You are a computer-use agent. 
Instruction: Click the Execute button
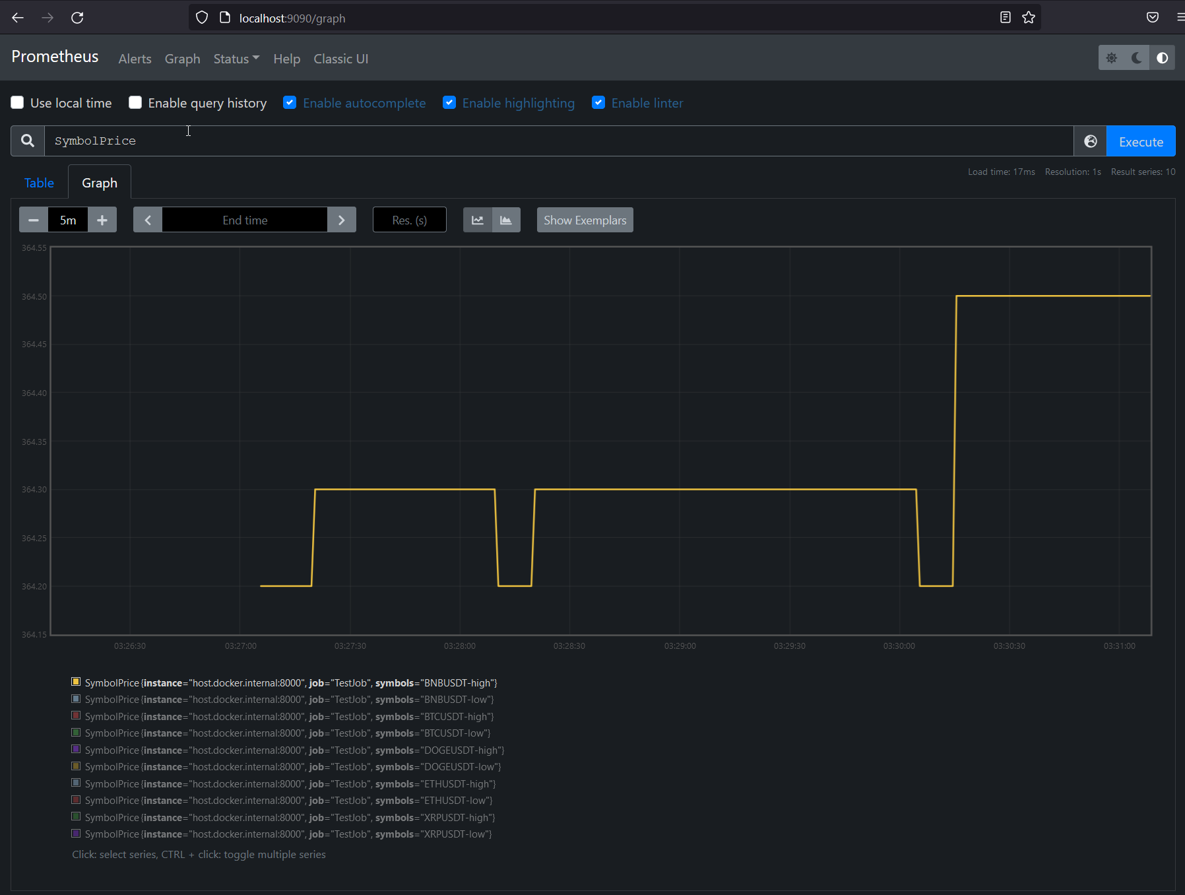pos(1141,141)
